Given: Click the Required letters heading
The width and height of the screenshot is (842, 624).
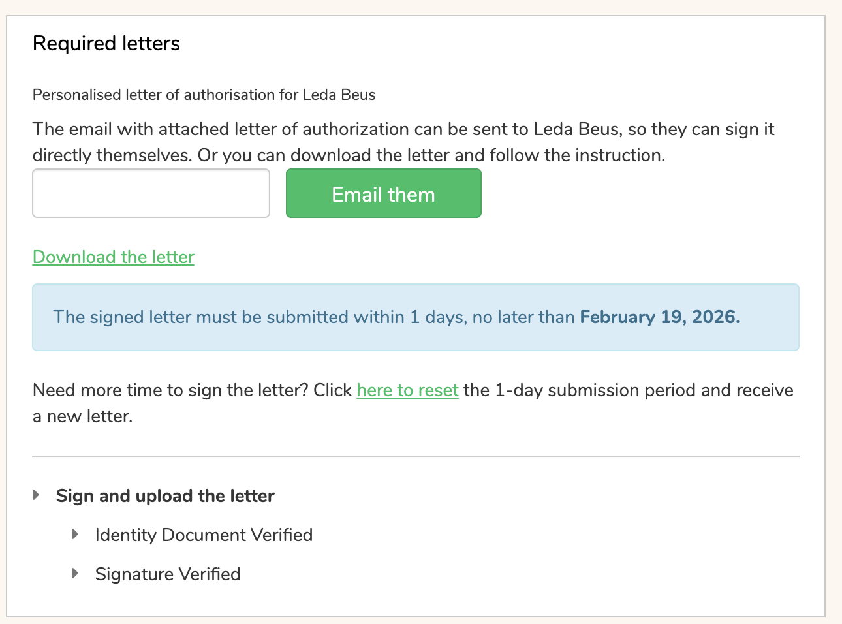Looking at the screenshot, I should (106, 44).
